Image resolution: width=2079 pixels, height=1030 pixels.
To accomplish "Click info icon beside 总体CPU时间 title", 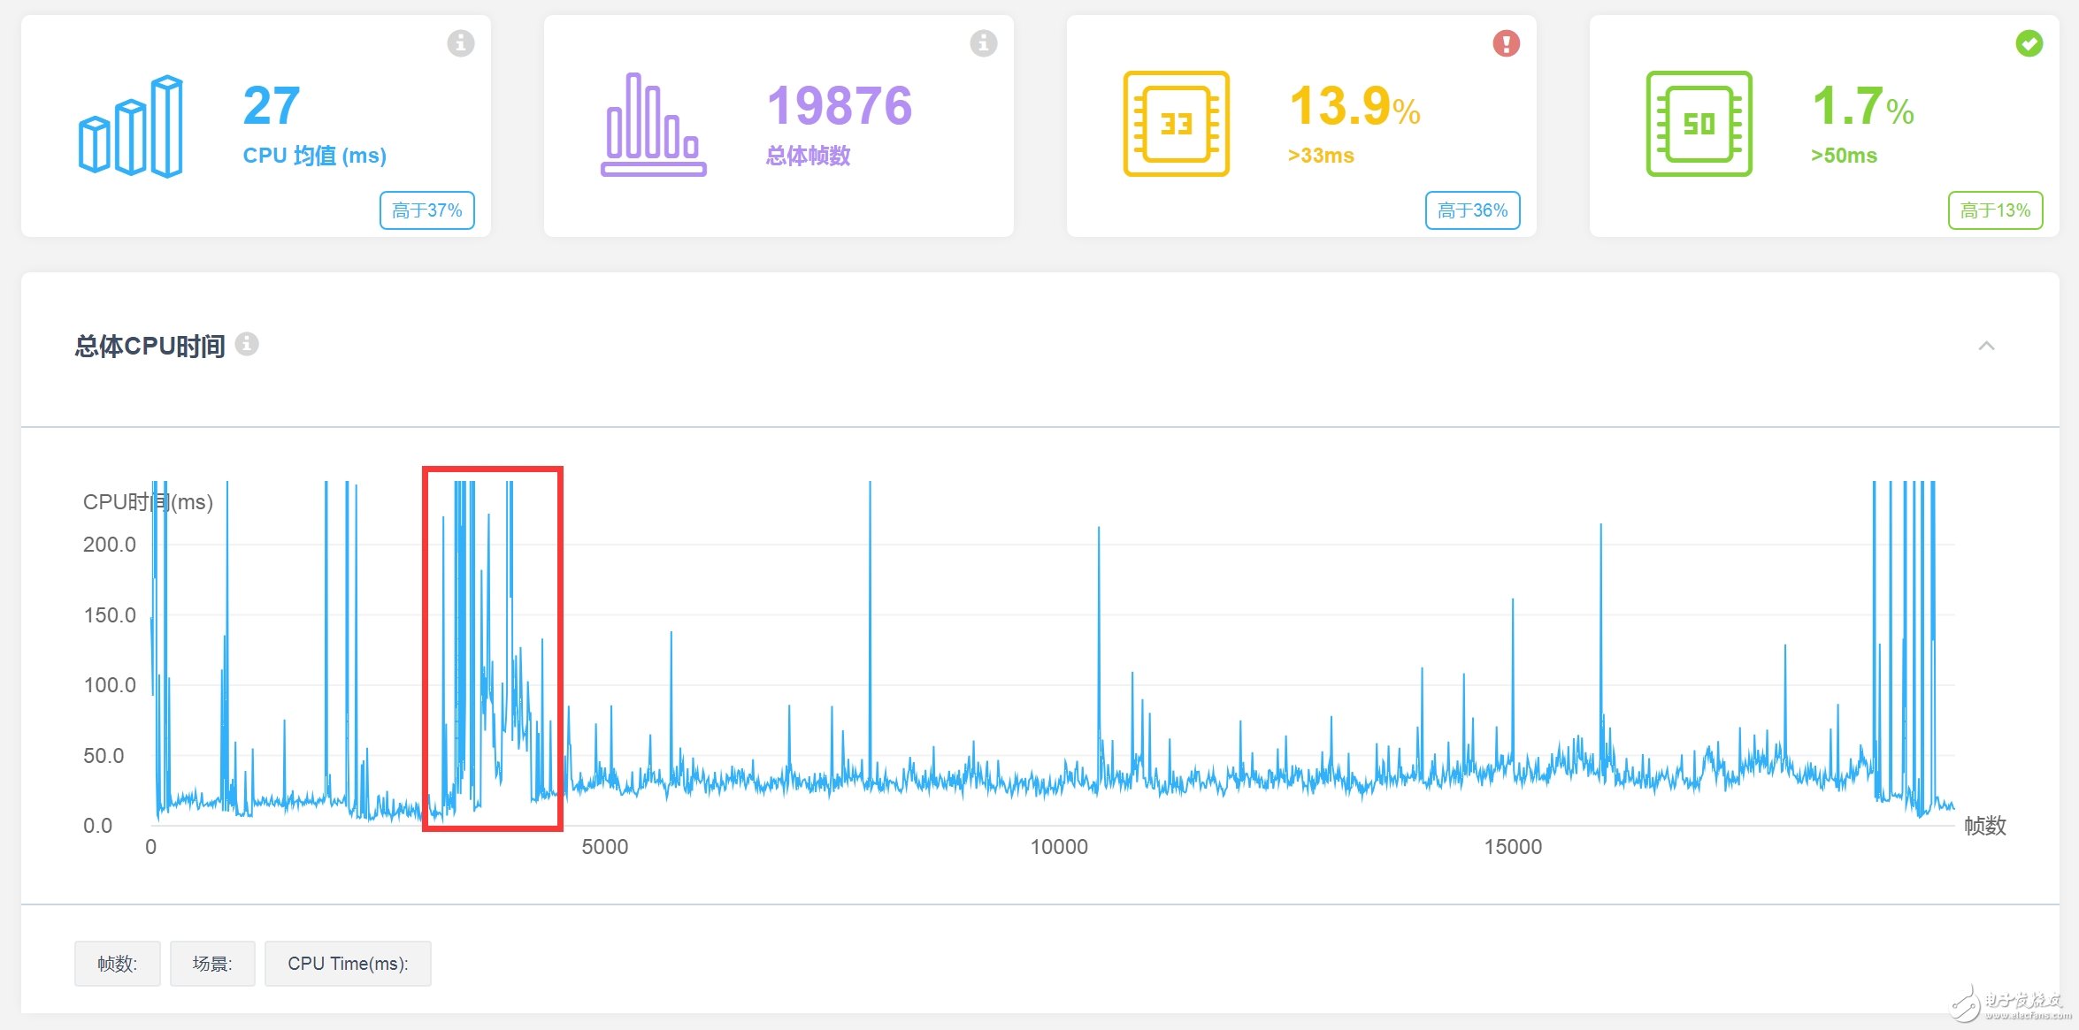I will 248,344.
